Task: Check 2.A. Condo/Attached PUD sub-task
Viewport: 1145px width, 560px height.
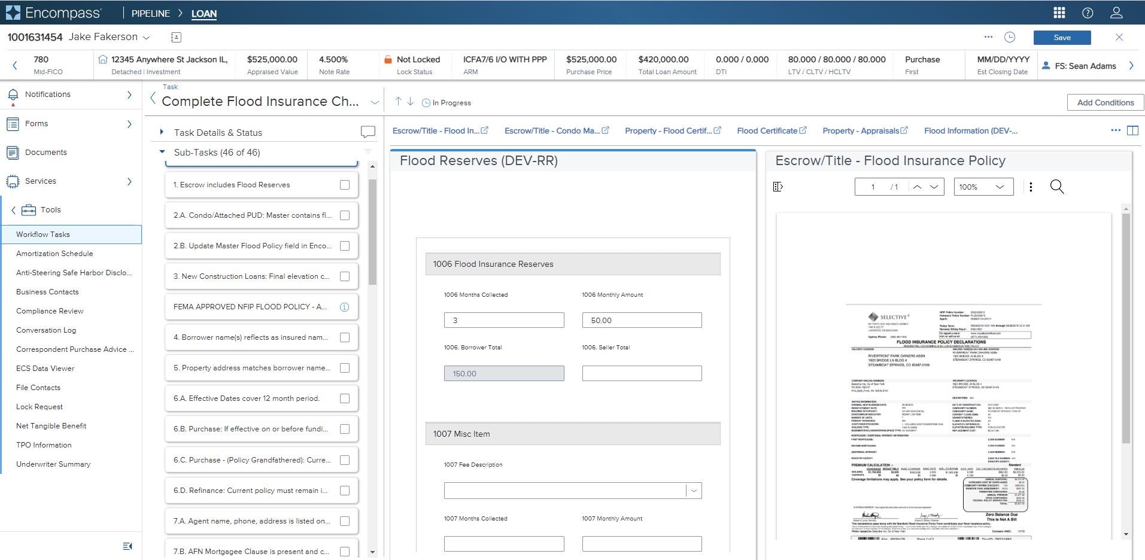Action: [x=345, y=215]
